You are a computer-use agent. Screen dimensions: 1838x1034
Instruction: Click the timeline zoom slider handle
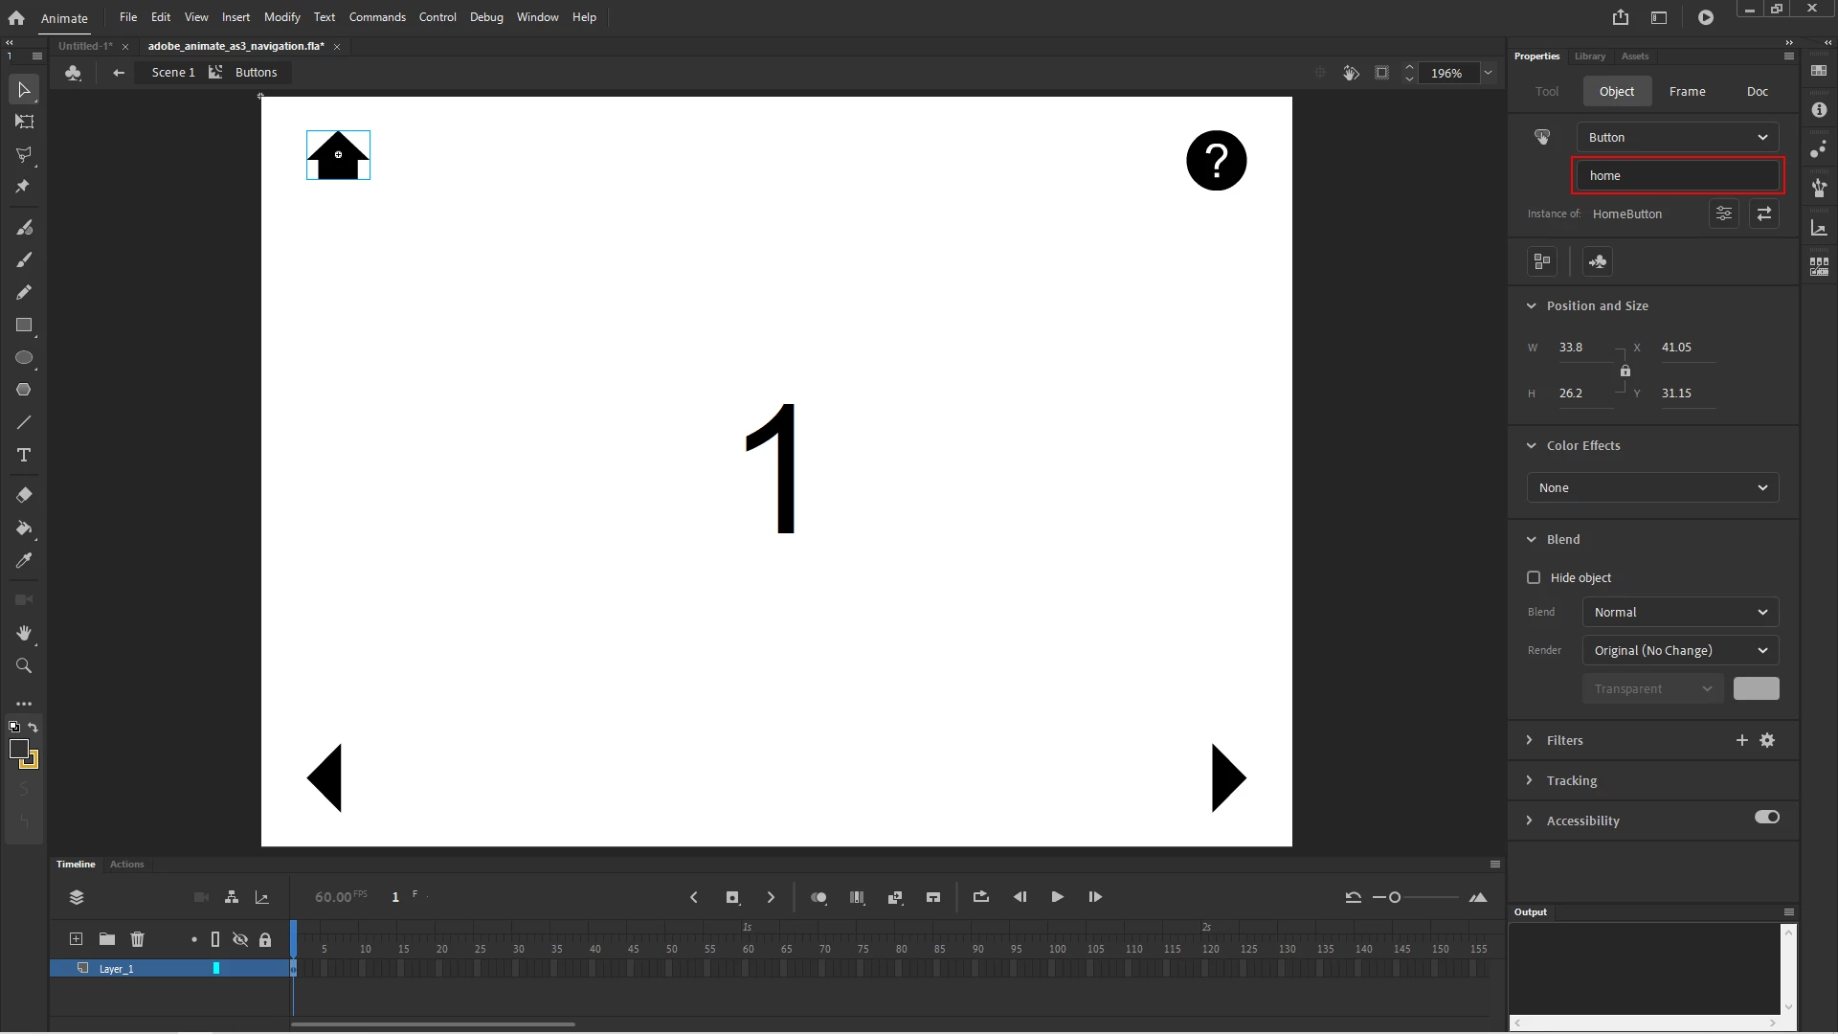point(1395,897)
